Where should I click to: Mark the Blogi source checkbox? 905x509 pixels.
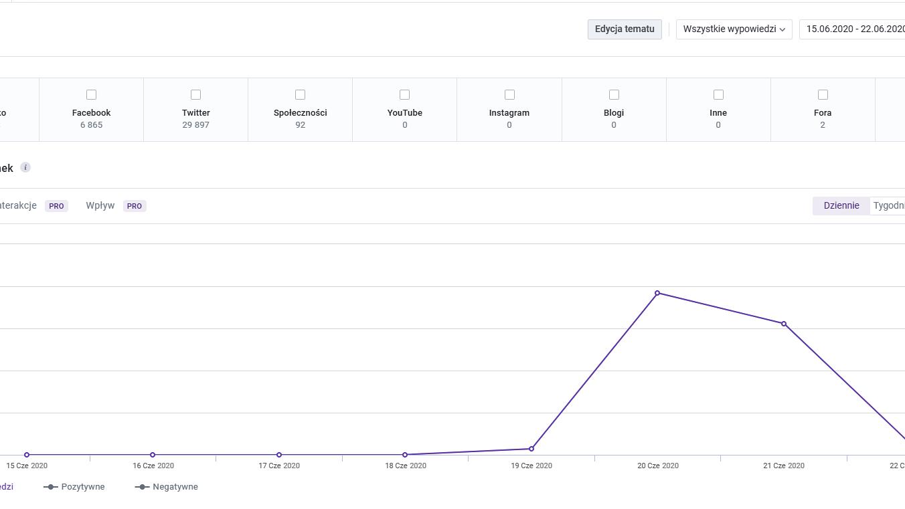614,94
